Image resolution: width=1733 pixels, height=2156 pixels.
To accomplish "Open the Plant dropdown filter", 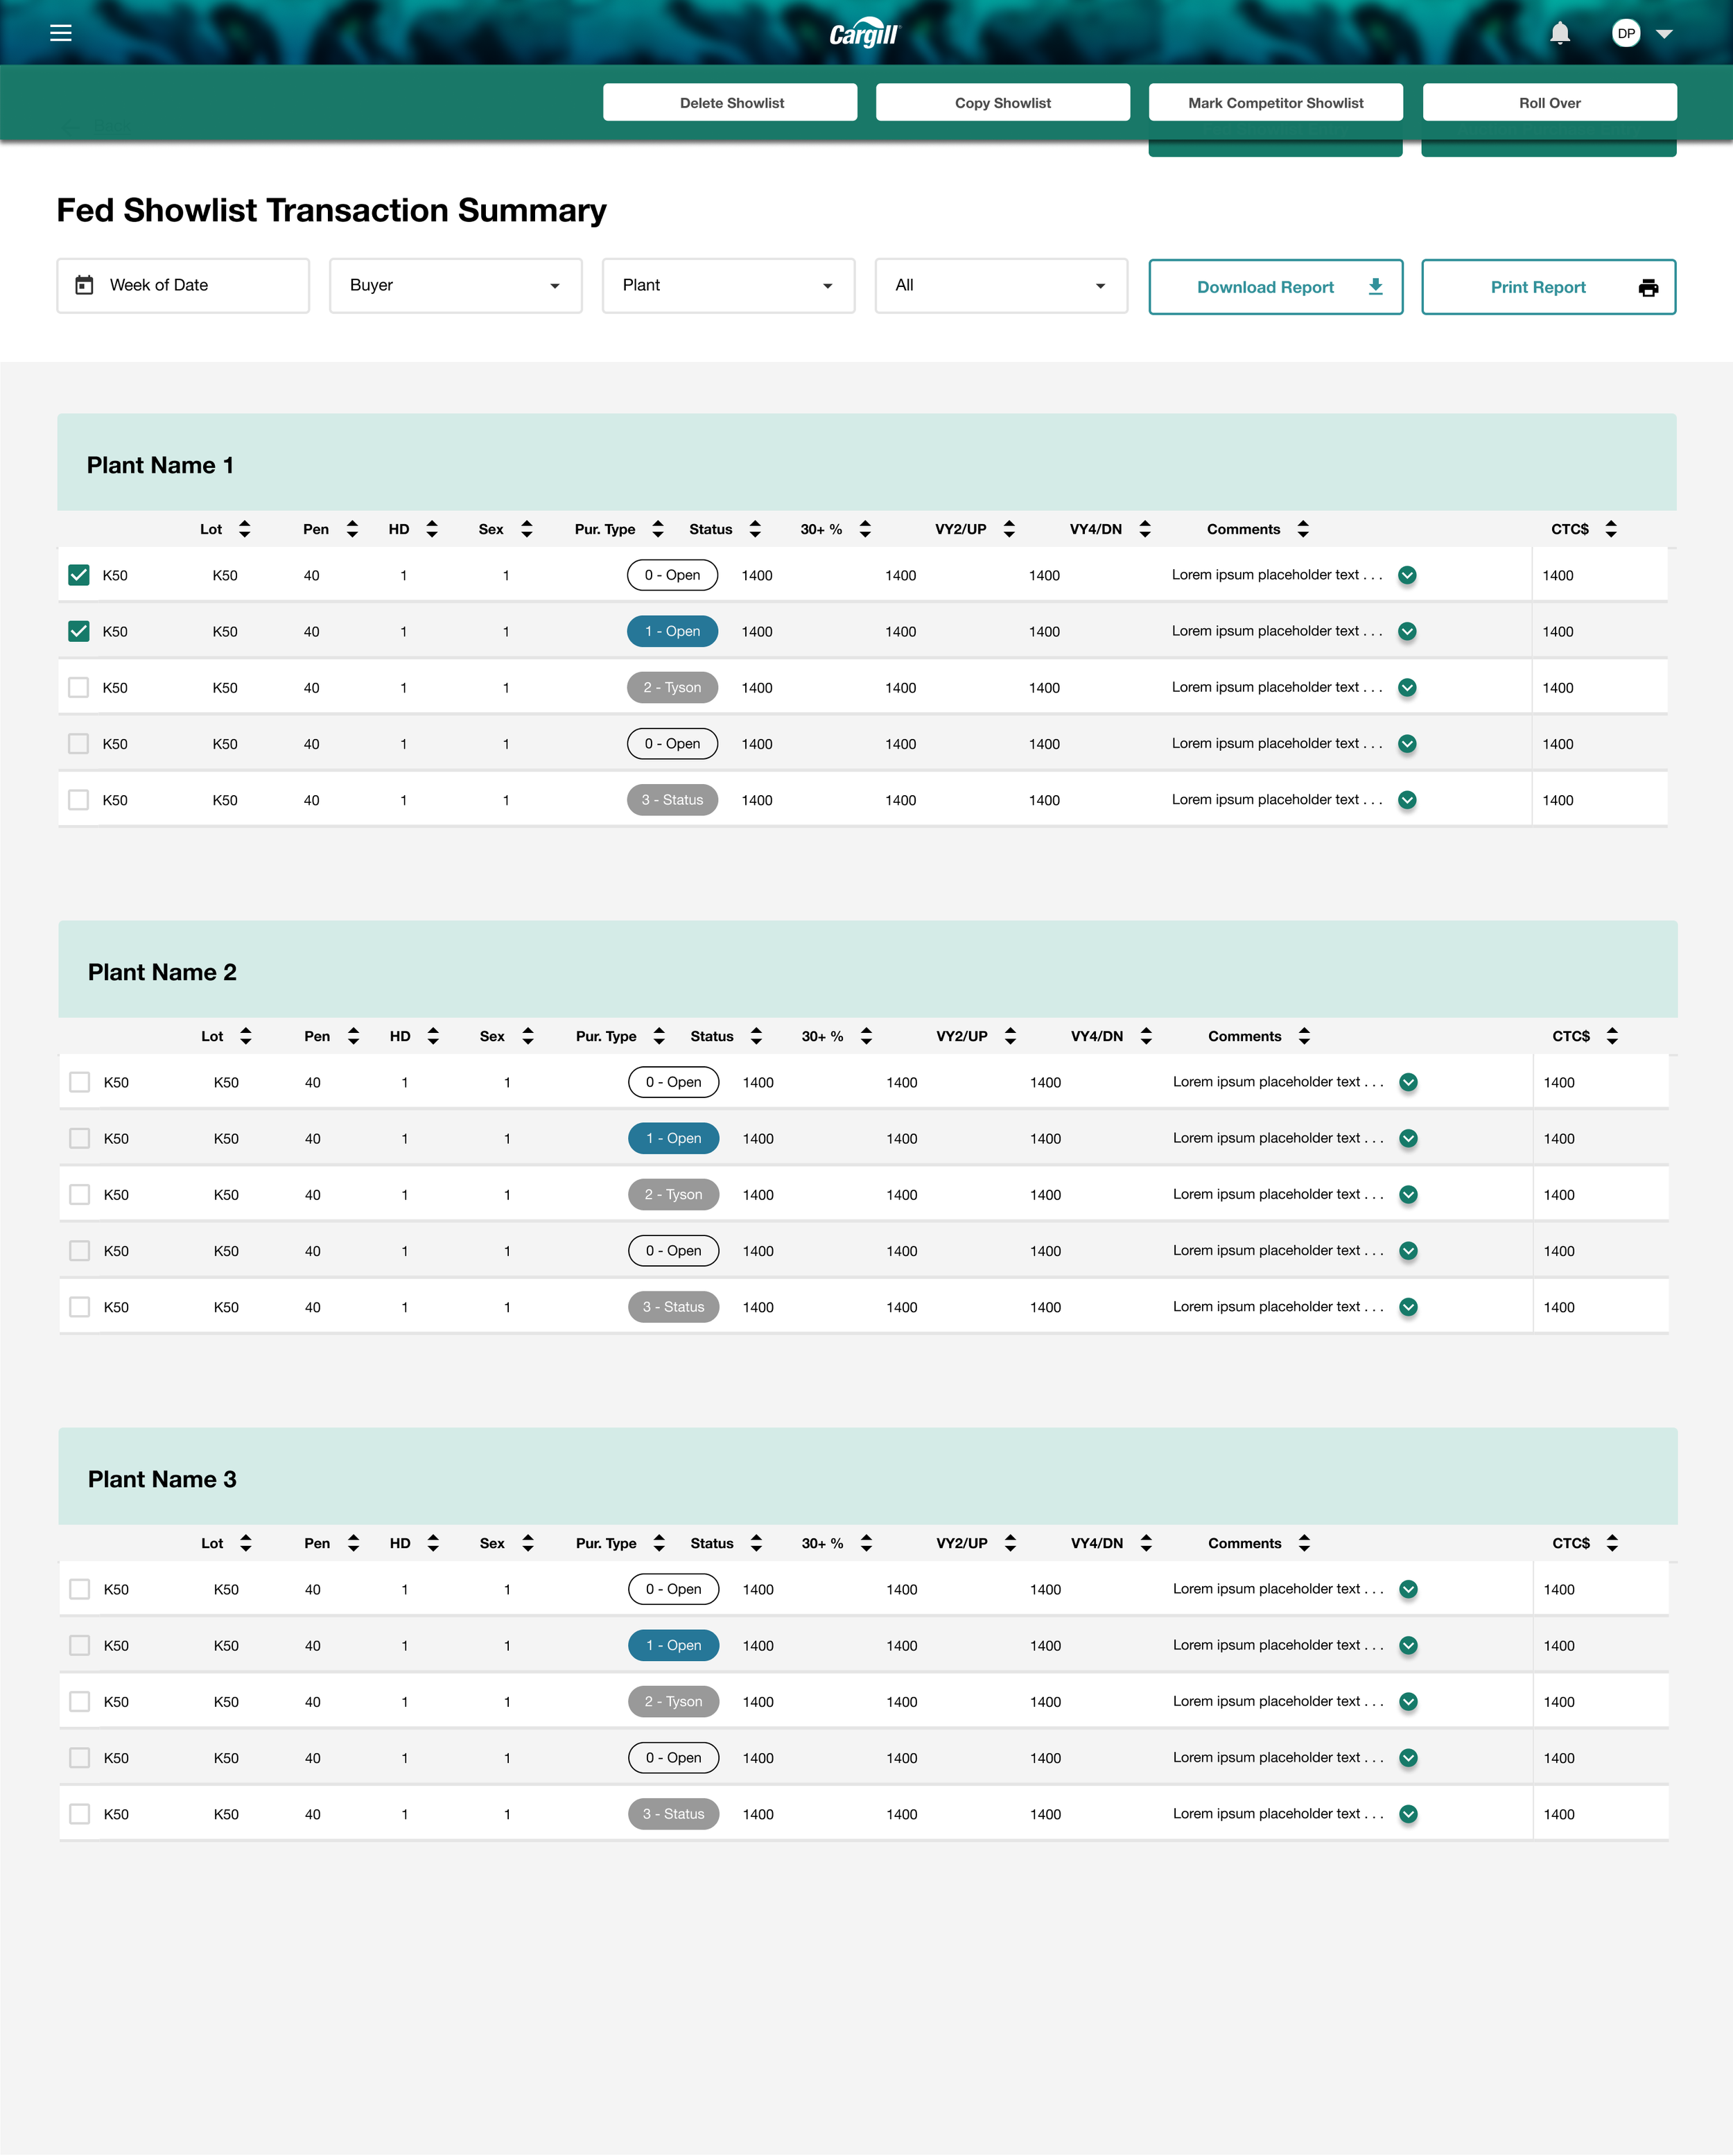I will point(728,286).
